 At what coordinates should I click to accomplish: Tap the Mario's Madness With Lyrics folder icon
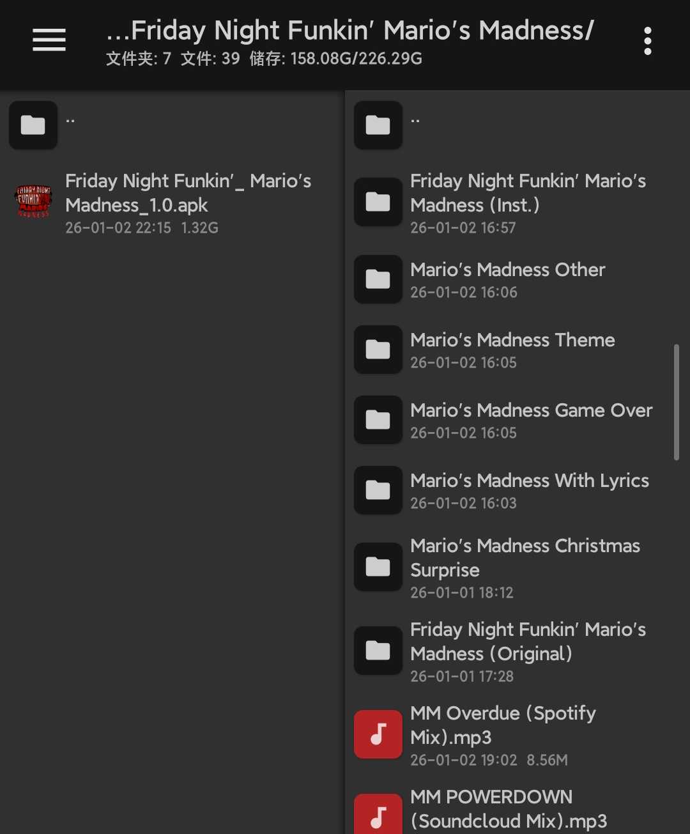pos(378,490)
